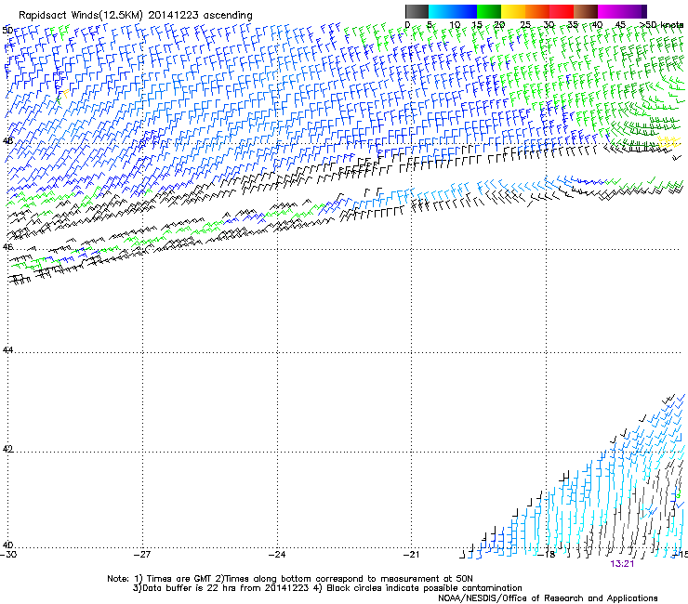This screenshot has width=688, height=604.
Task: Select the '30' label under the color bar
Action: 549,24
